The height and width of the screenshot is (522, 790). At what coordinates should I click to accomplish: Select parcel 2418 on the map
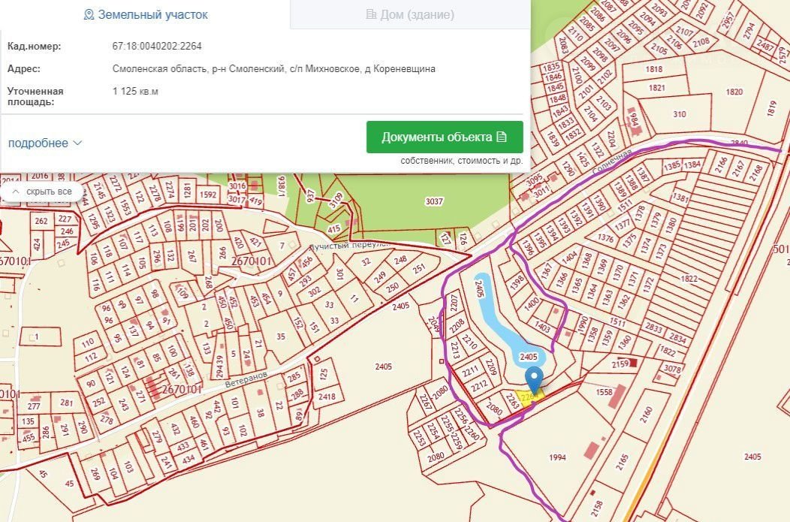(x=327, y=396)
